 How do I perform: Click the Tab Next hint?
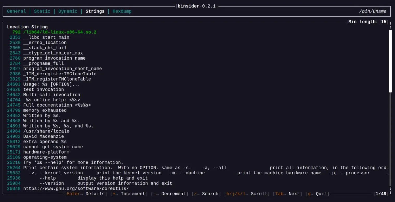287,194
